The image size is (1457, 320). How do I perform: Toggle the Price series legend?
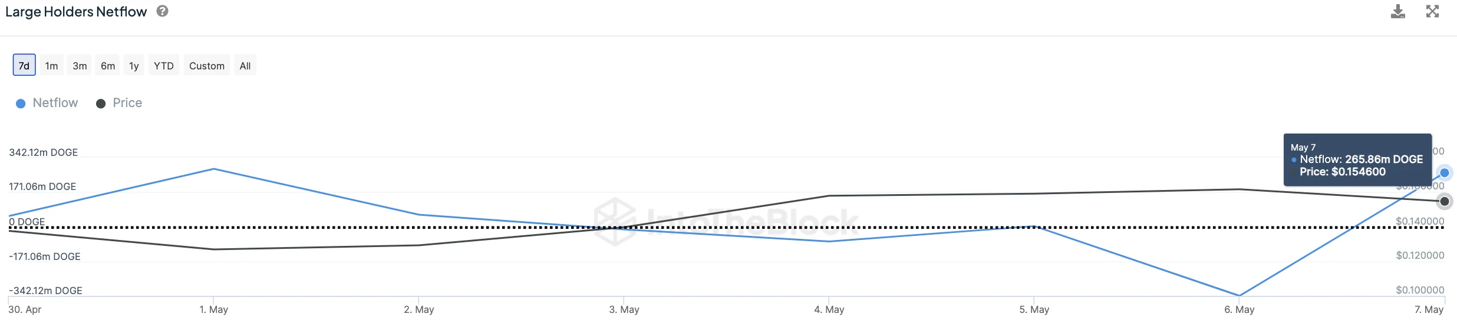point(127,103)
